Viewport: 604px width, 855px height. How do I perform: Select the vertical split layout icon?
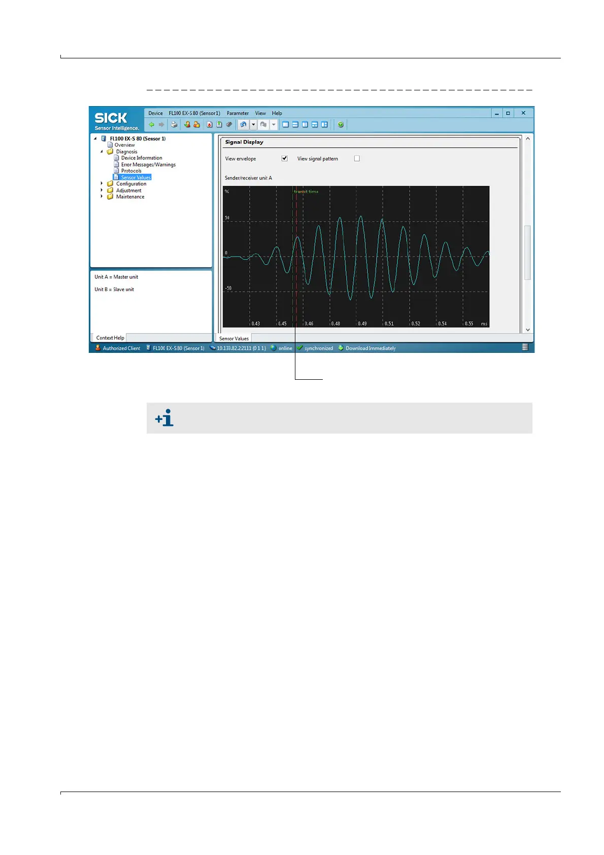coord(305,124)
